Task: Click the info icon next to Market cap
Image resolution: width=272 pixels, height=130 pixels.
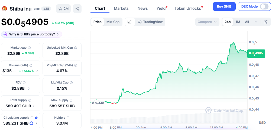Action: pos(29,48)
